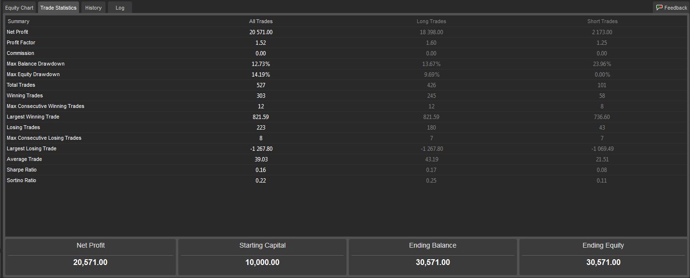The height and width of the screenshot is (278, 690).
Task: Click the Profit Factor value 1.52
Action: click(x=261, y=43)
